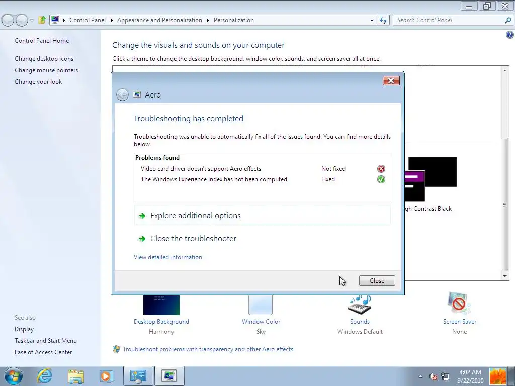Open Screen Saver settings icon
Image resolution: width=515 pixels, height=386 pixels.
click(459, 303)
